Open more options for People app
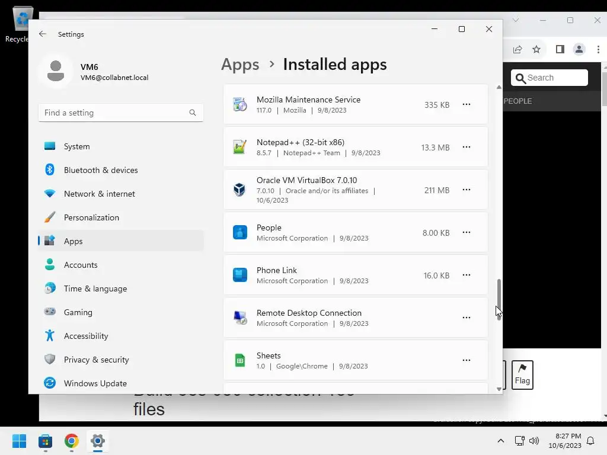This screenshot has height=455, width=607. point(467,232)
